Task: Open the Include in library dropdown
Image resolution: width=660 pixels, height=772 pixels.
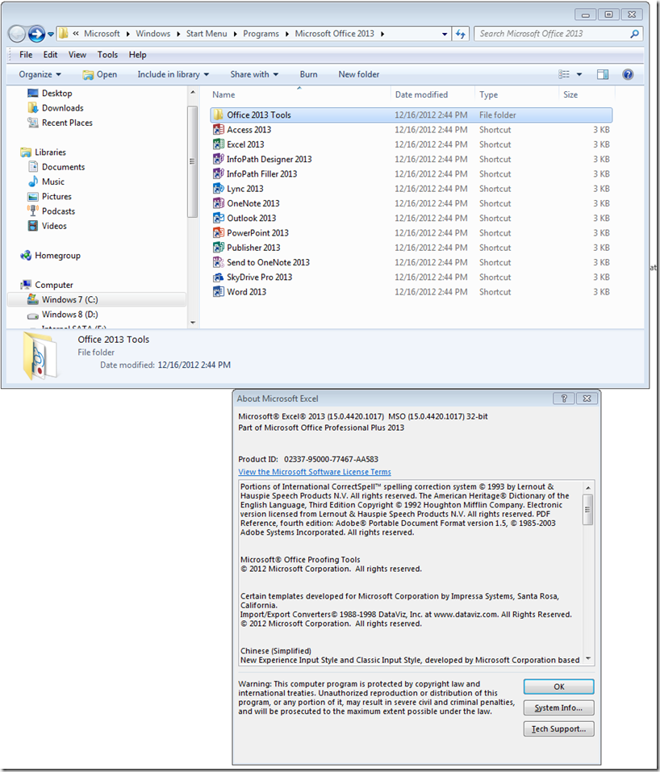Action: (173, 74)
